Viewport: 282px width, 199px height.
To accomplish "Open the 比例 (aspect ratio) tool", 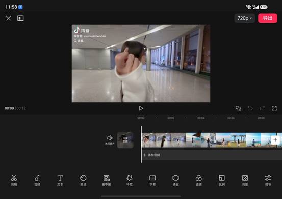I will (x=222, y=180).
